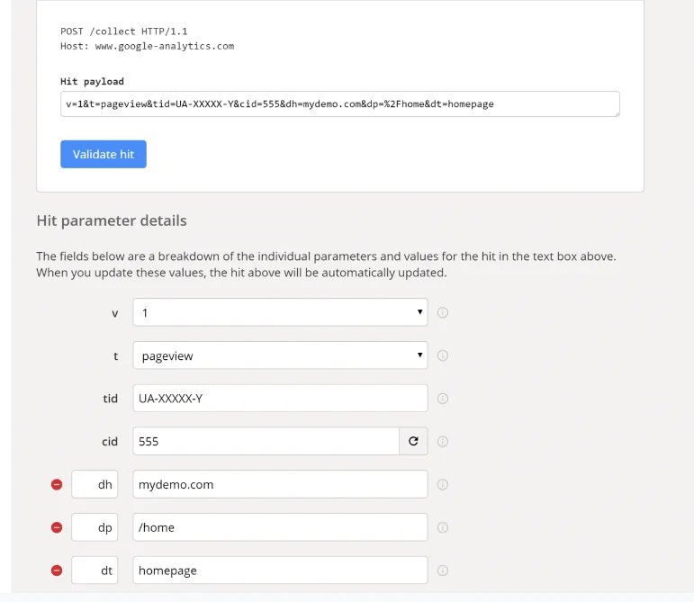The width and height of the screenshot is (694, 602).
Task: Open the t hit type dropdown
Action: (x=280, y=355)
